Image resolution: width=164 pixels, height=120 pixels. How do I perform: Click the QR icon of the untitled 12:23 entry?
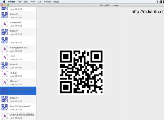pos(4,40)
